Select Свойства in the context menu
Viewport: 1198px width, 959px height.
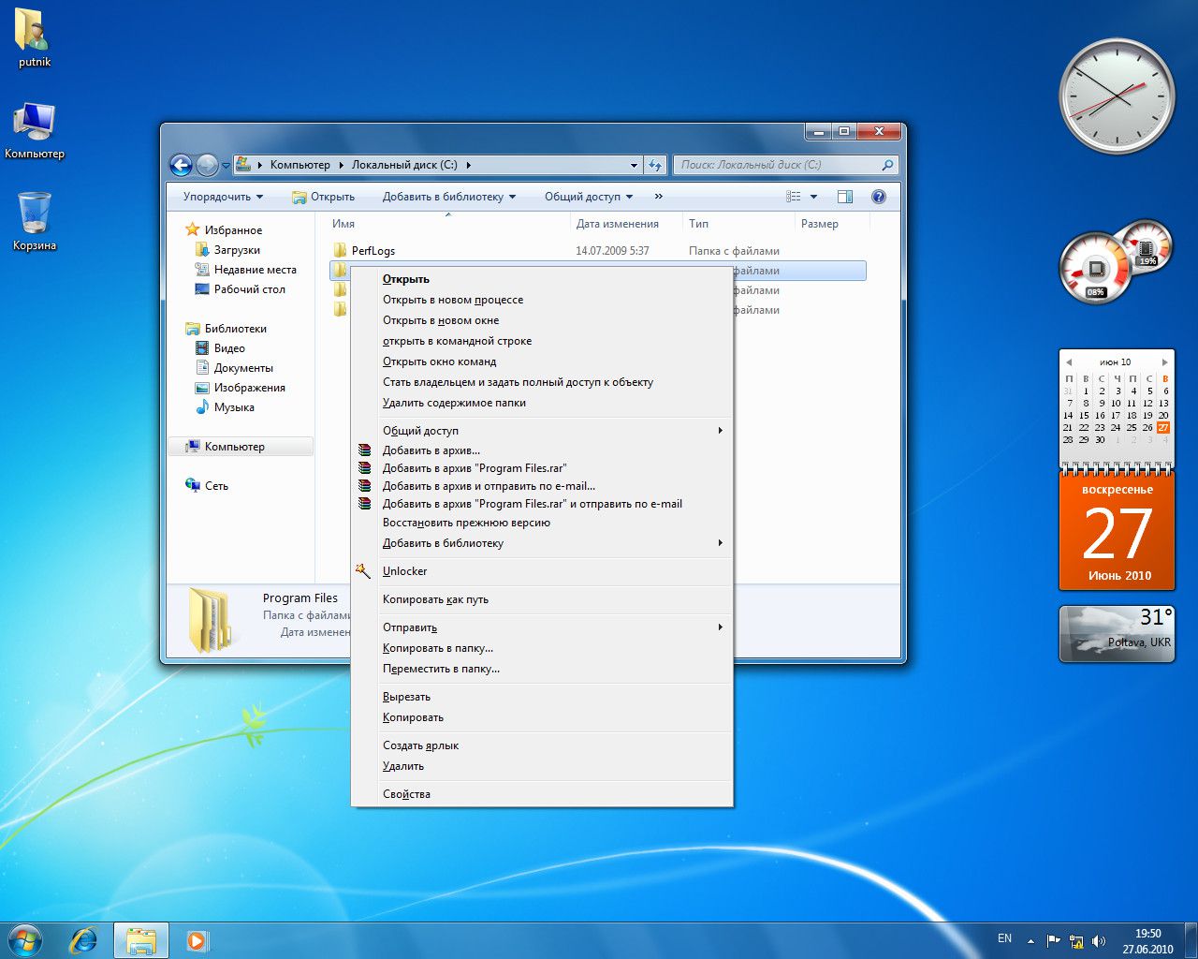[x=406, y=794]
